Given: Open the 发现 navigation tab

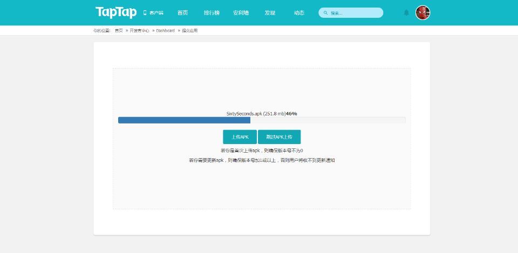Looking at the screenshot, I should tap(270, 13).
